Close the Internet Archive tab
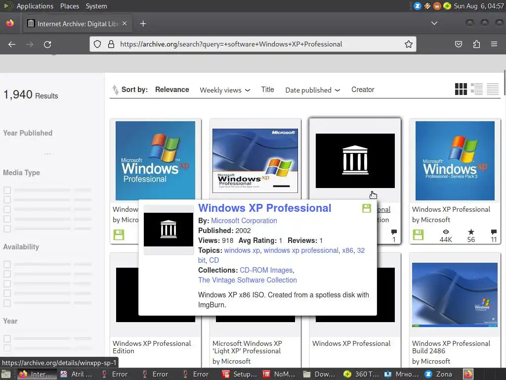The height and width of the screenshot is (380, 506). [x=125, y=24]
